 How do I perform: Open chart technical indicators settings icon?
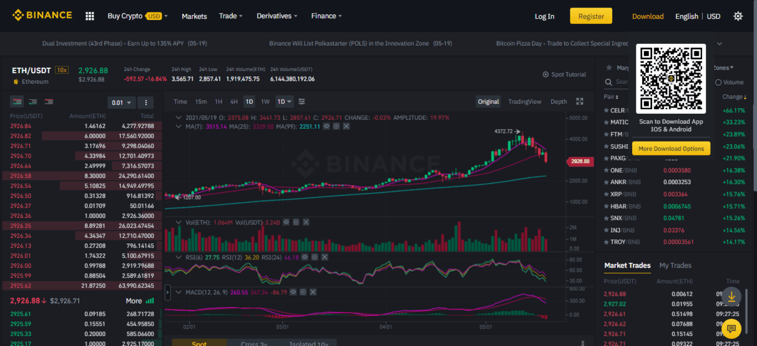[302, 101]
